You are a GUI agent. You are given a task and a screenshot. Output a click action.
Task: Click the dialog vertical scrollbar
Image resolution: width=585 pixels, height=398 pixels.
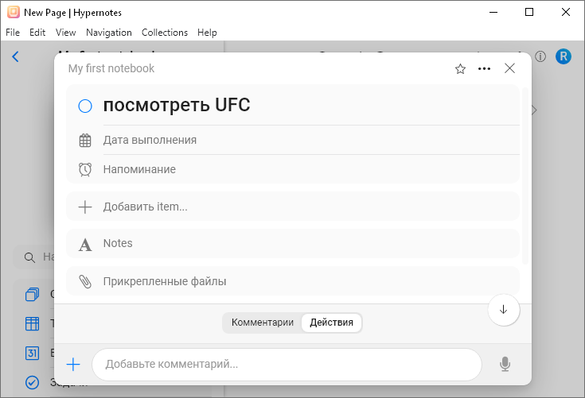click(525, 176)
